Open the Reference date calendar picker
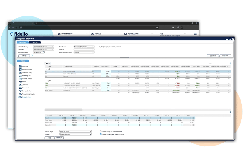Viewport: 243px width, 162px height. point(44,53)
